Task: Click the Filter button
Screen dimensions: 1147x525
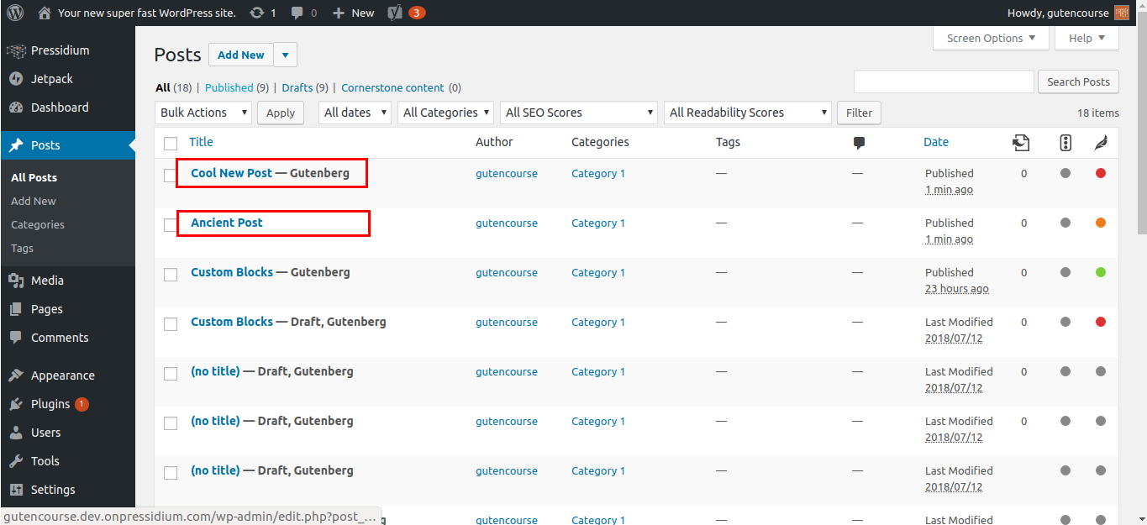Action: pos(859,113)
